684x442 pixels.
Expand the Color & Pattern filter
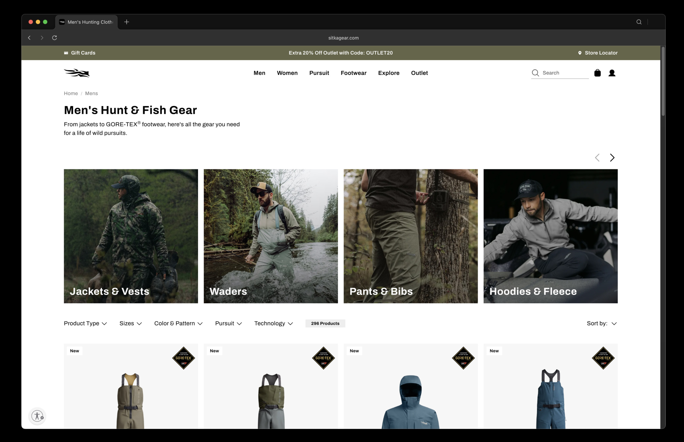178,323
